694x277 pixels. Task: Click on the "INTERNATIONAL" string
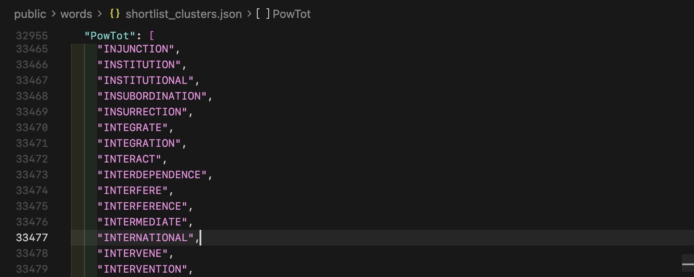pyautogui.click(x=145, y=238)
